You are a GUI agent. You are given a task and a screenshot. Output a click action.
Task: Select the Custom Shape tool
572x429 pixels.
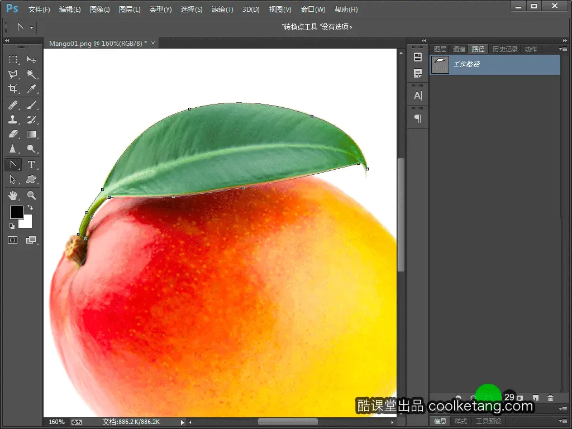pyautogui.click(x=31, y=179)
